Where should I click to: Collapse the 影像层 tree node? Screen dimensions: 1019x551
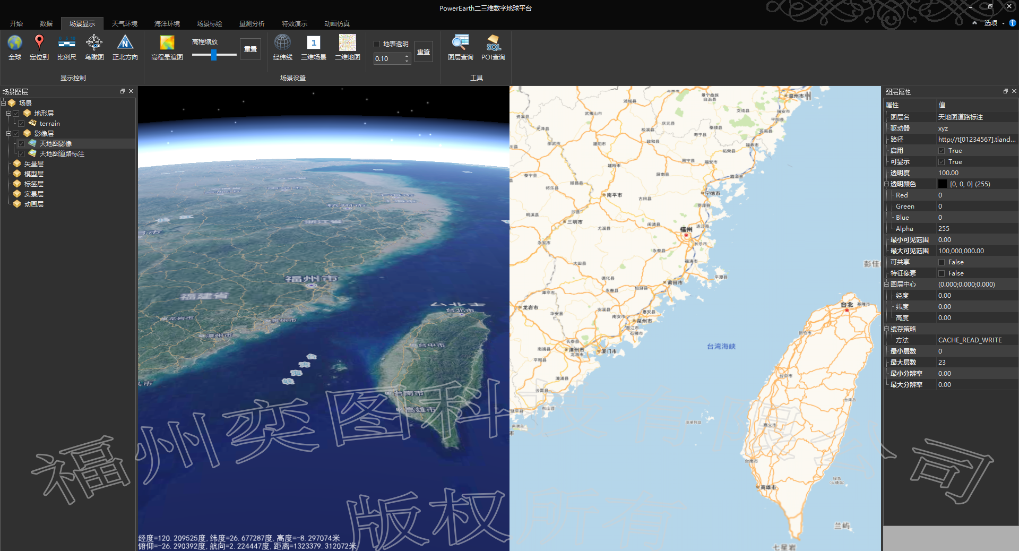tap(8, 133)
